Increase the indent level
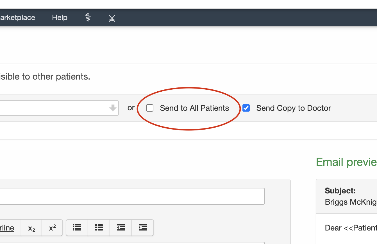377x244 pixels. click(x=143, y=228)
